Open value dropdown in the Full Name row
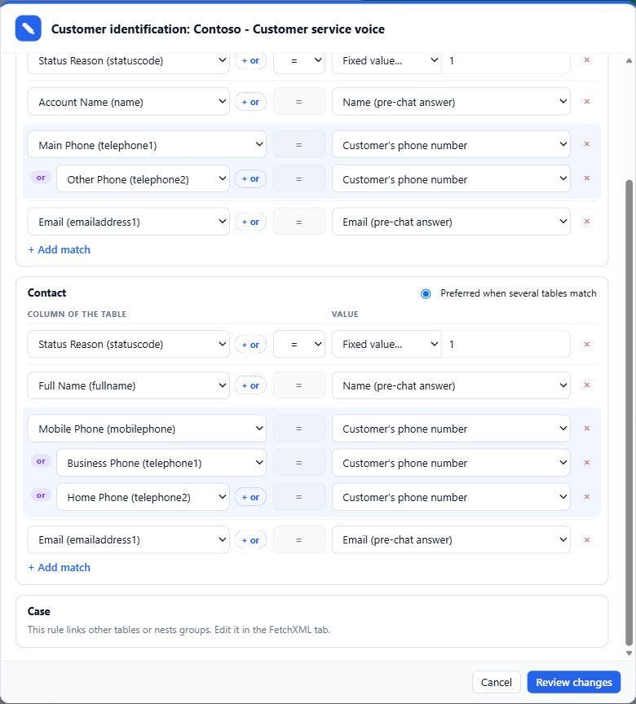Viewport: 636px width, 704px height. pos(451,385)
